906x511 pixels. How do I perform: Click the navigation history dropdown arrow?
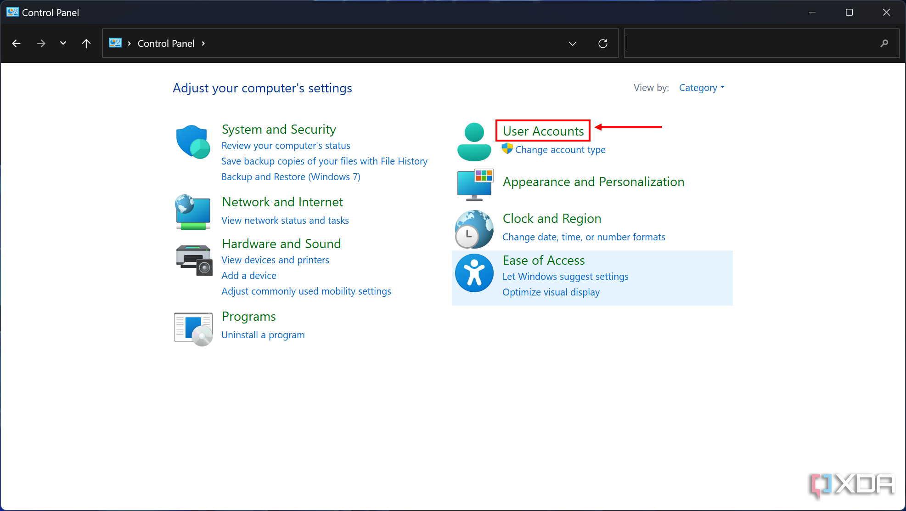point(62,44)
